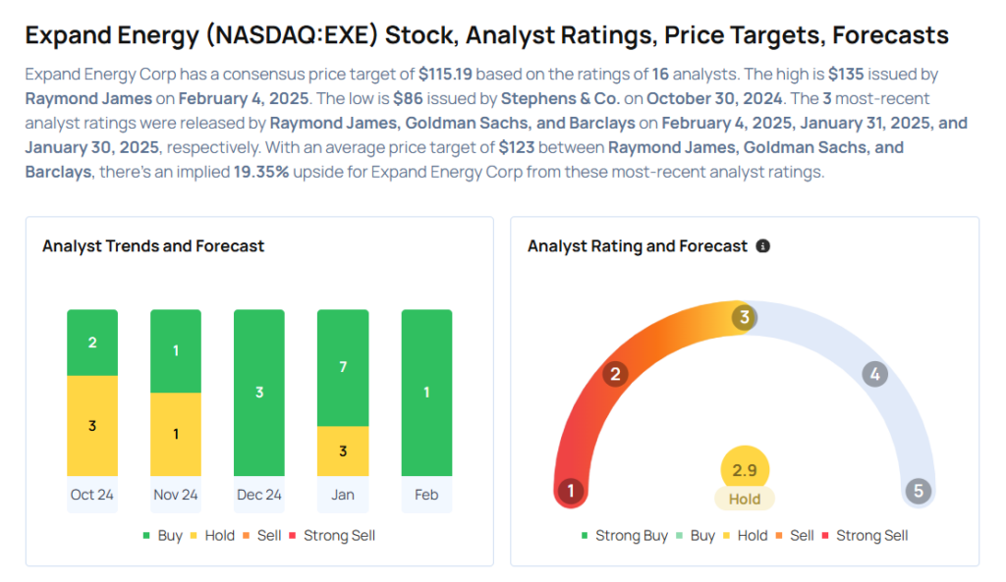1006x582 pixels.
Task: Click the green Dec 24 bar
Action: click(259, 393)
